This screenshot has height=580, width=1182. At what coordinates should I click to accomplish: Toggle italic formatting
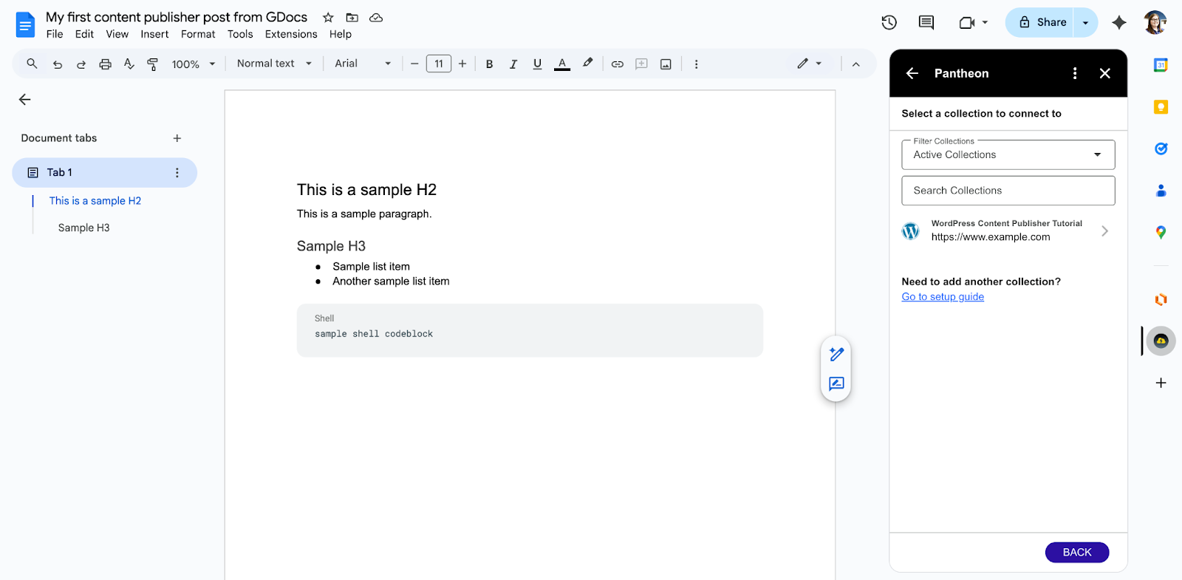click(x=513, y=64)
